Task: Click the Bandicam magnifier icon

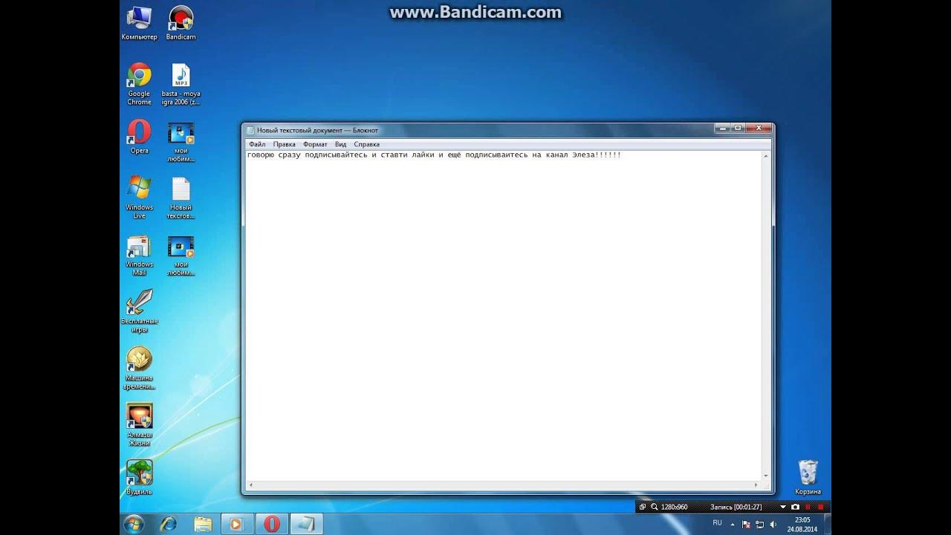Action: click(654, 507)
